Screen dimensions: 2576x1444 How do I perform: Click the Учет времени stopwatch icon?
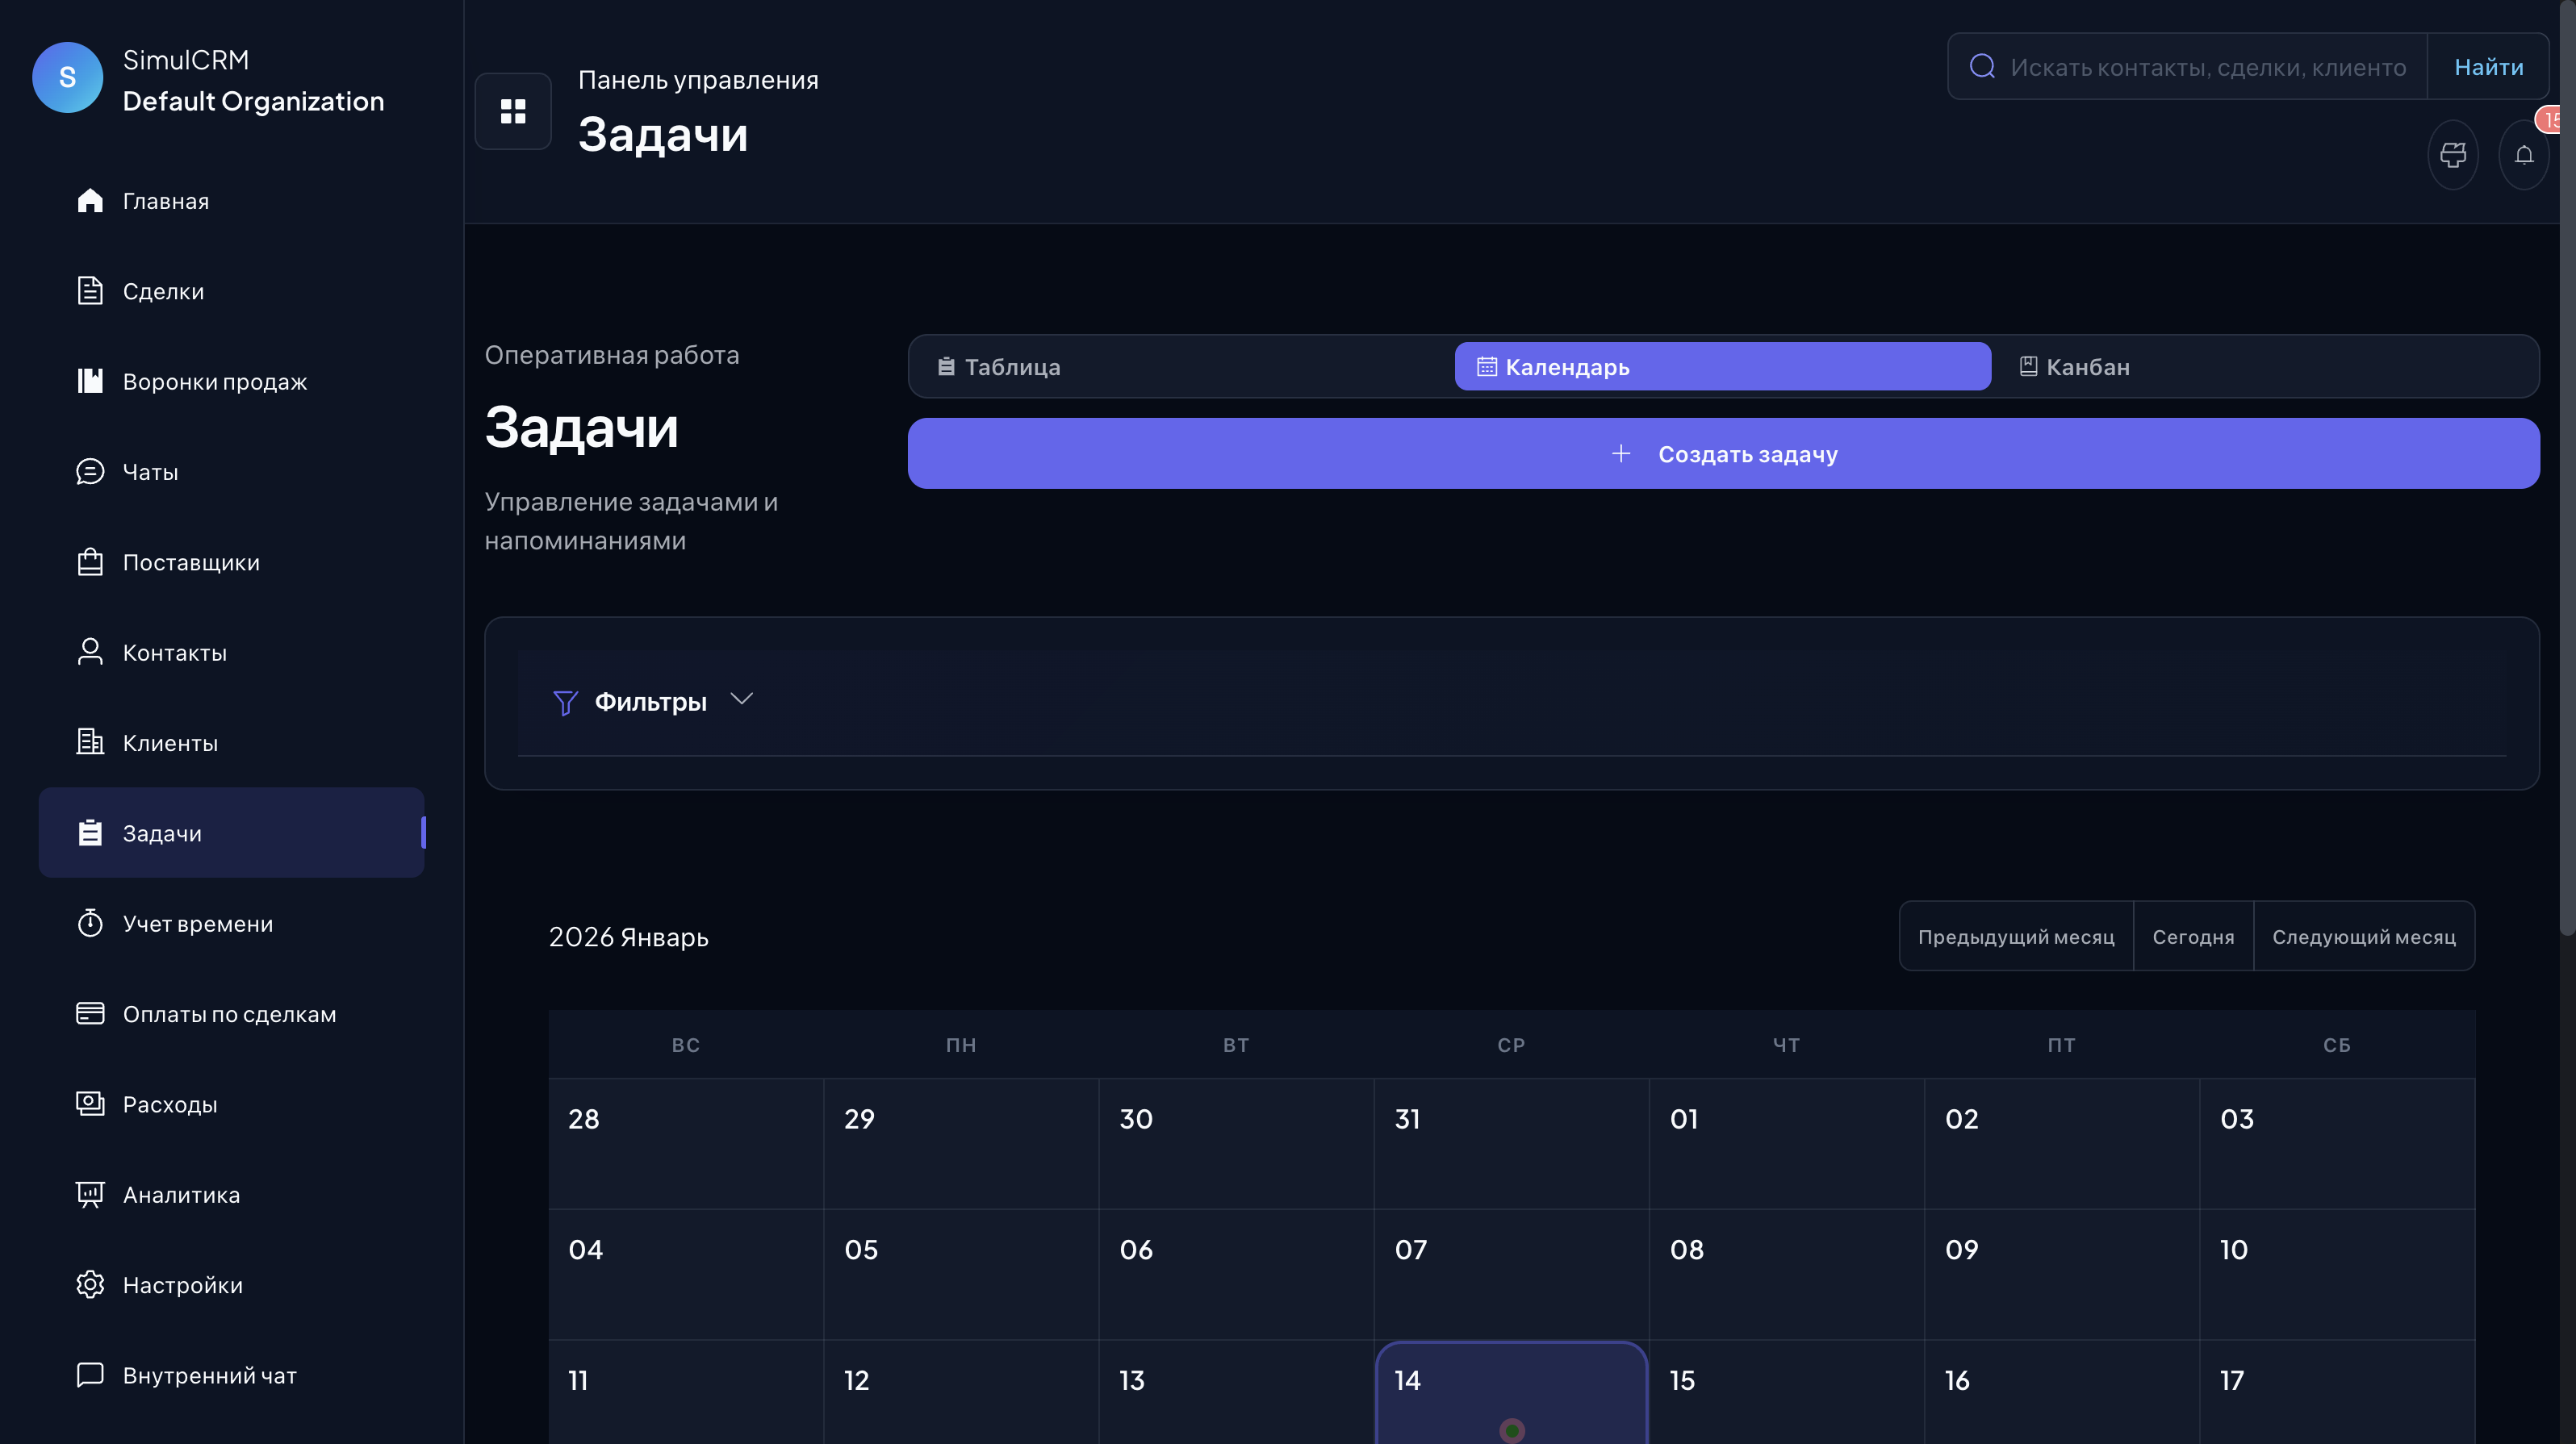pos(90,924)
